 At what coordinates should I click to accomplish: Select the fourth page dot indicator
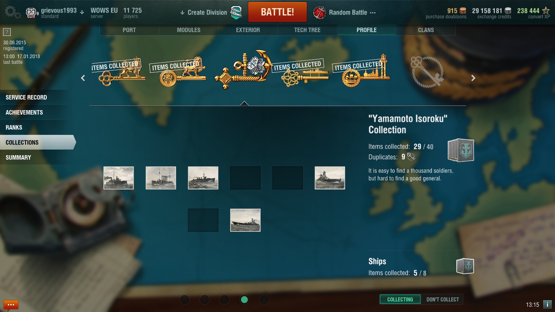coord(244,299)
